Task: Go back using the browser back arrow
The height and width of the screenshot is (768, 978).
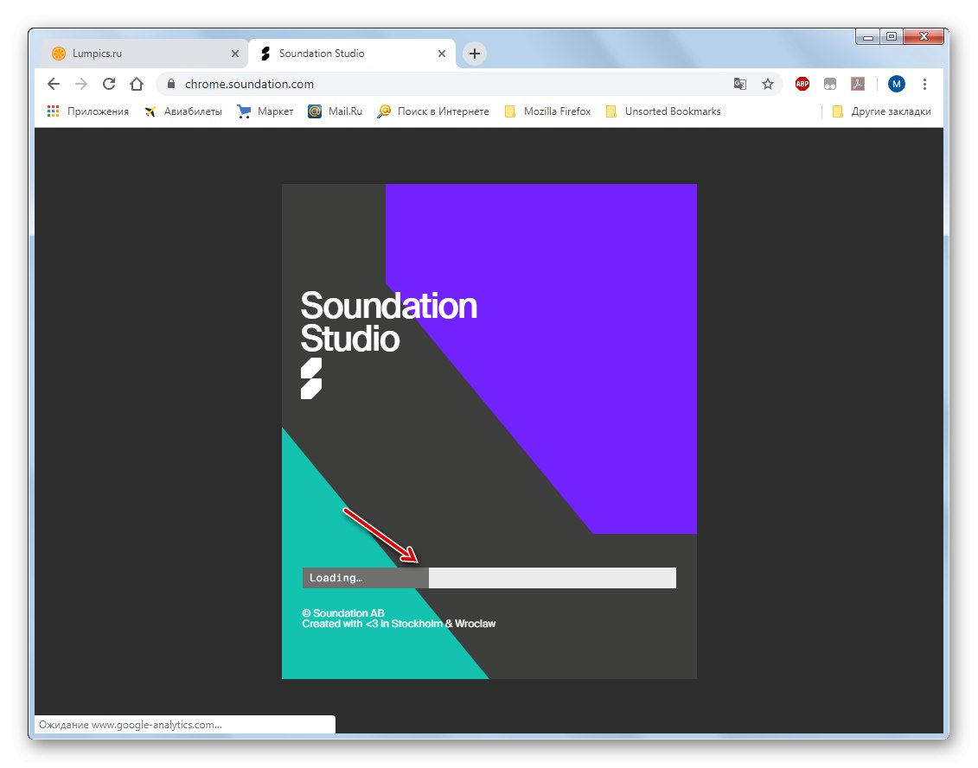Action: click(54, 84)
